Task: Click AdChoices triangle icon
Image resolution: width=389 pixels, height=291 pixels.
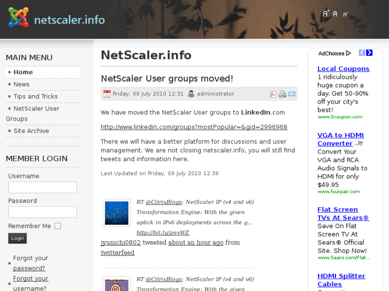Action: click(x=348, y=53)
